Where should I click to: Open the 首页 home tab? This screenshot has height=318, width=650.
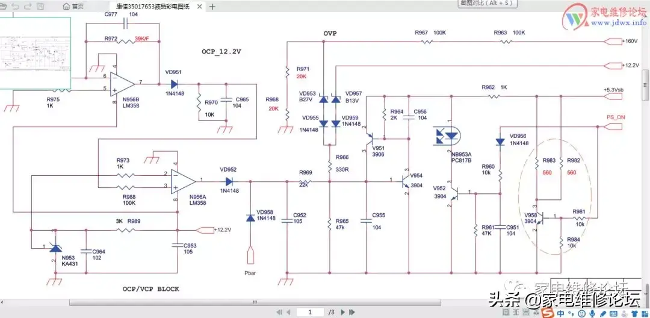[x=73, y=6]
